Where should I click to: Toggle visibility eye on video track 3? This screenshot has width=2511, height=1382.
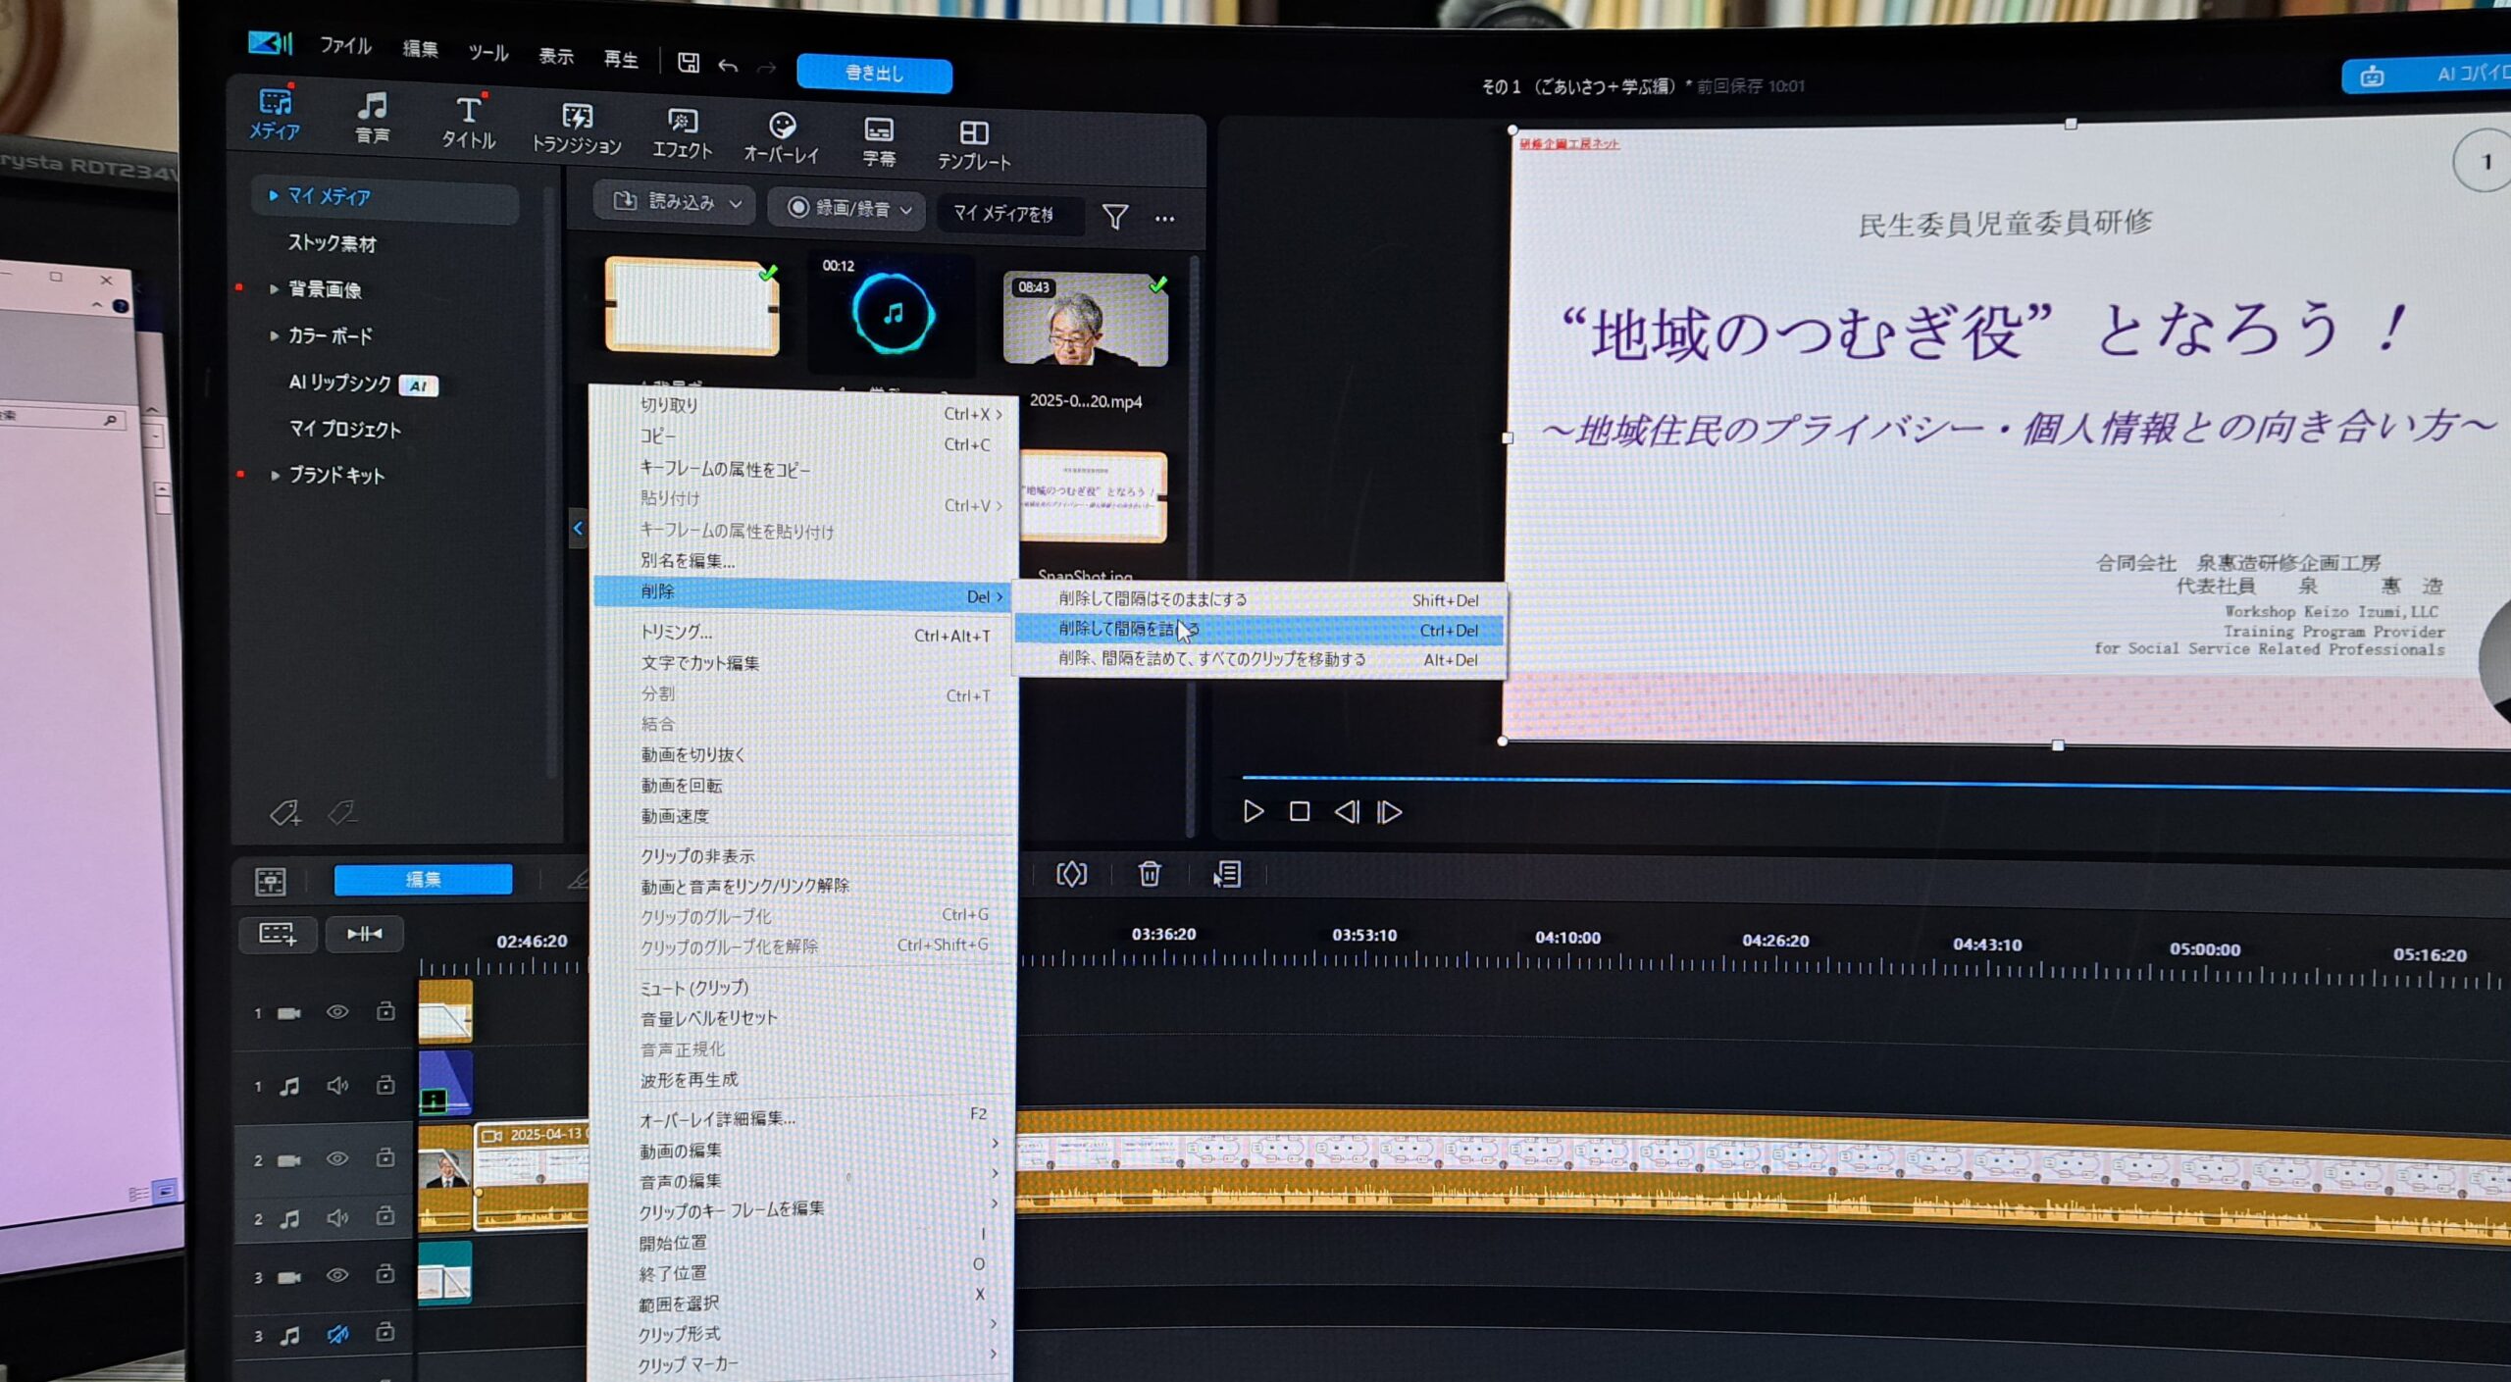click(336, 1275)
